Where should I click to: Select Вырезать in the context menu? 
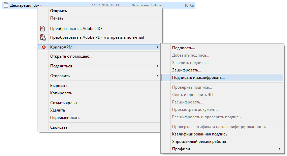pos(59,86)
